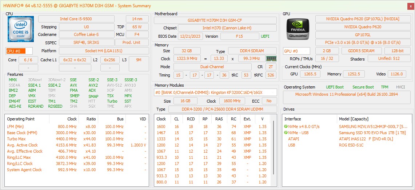The image size is (415, 190).
Task: Click the Video clock 1126.0 field
Action: pyautogui.click(x=397, y=74)
